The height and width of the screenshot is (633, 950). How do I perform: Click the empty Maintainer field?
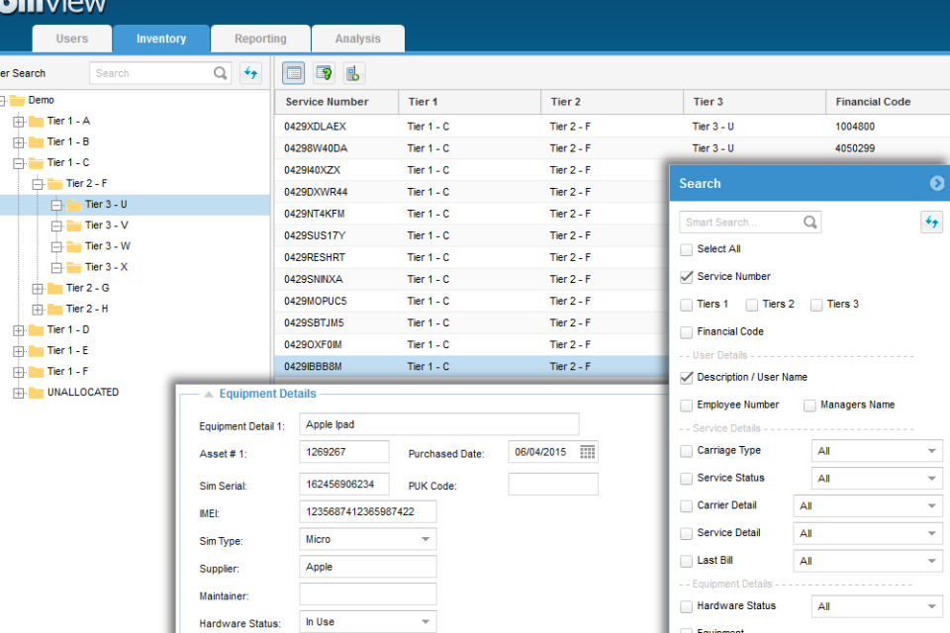coord(368,594)
